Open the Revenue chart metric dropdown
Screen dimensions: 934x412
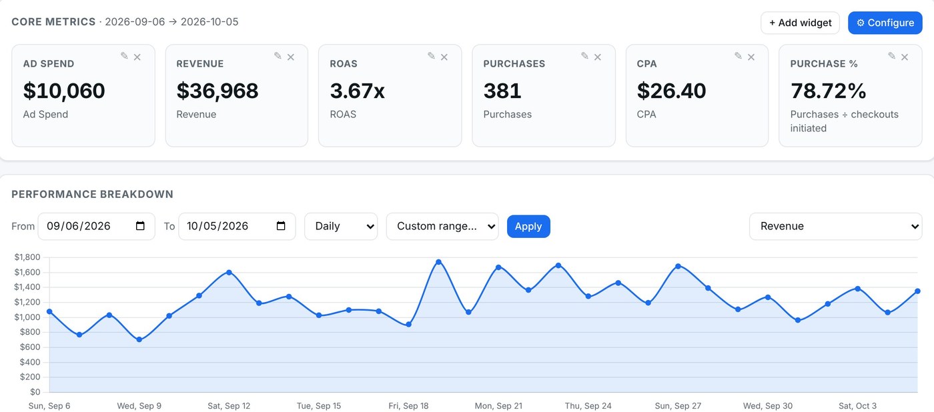click(835, 226)
